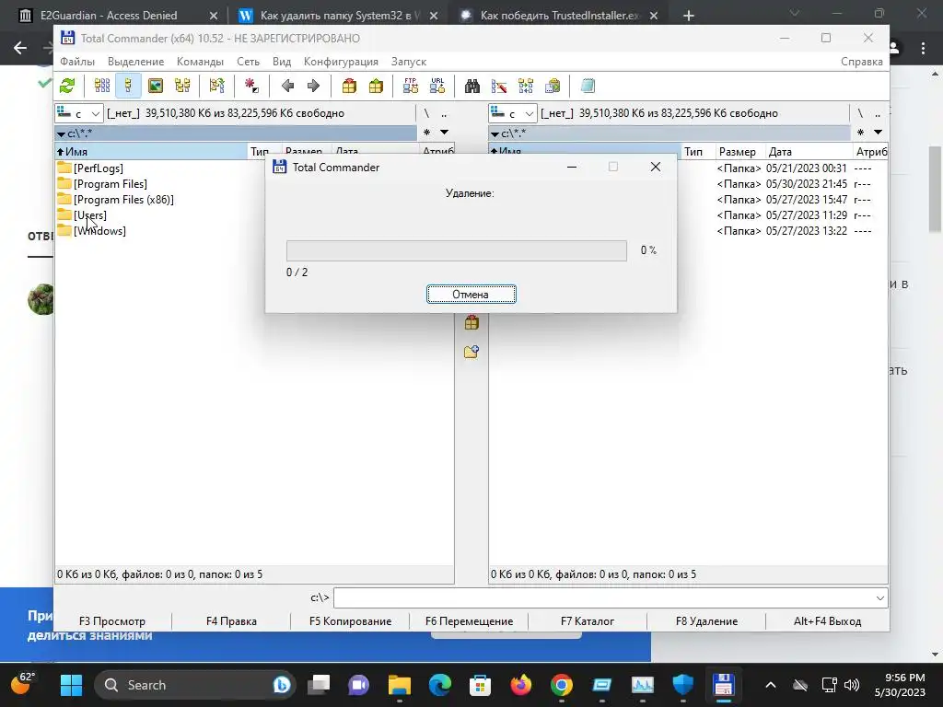Image resolution: width=943 pixels, height=707 pixels.
Task: Open the Команды menu
Action: (200, 62)
